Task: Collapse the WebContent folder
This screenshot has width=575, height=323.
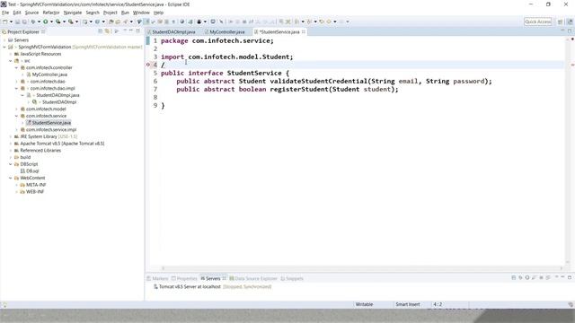Action: coord(10,178)
